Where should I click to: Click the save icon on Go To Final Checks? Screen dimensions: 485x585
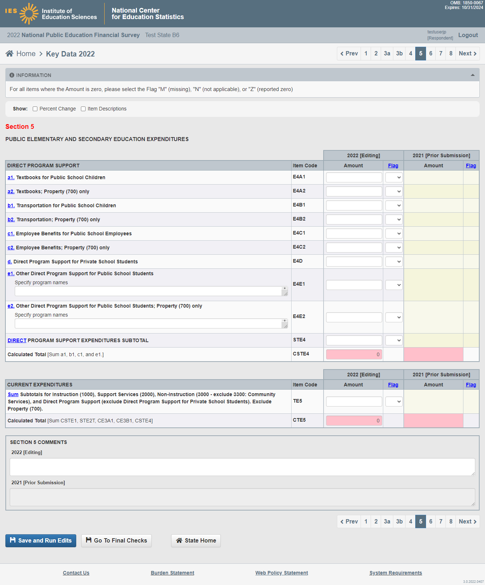coord(88,540)
